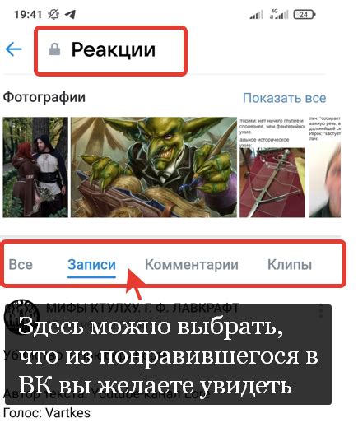Open the three-dot menu on the post
358x432 pixels.
[x=320, y=311]
